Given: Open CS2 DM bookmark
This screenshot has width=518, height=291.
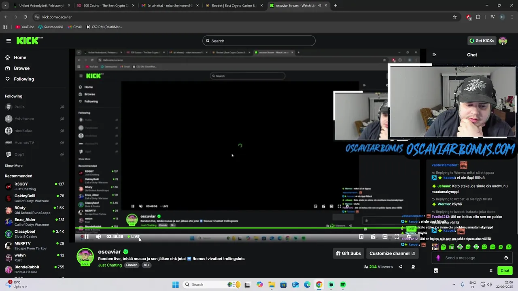Looking at the screenshot, I should click(x=104, y=27).
